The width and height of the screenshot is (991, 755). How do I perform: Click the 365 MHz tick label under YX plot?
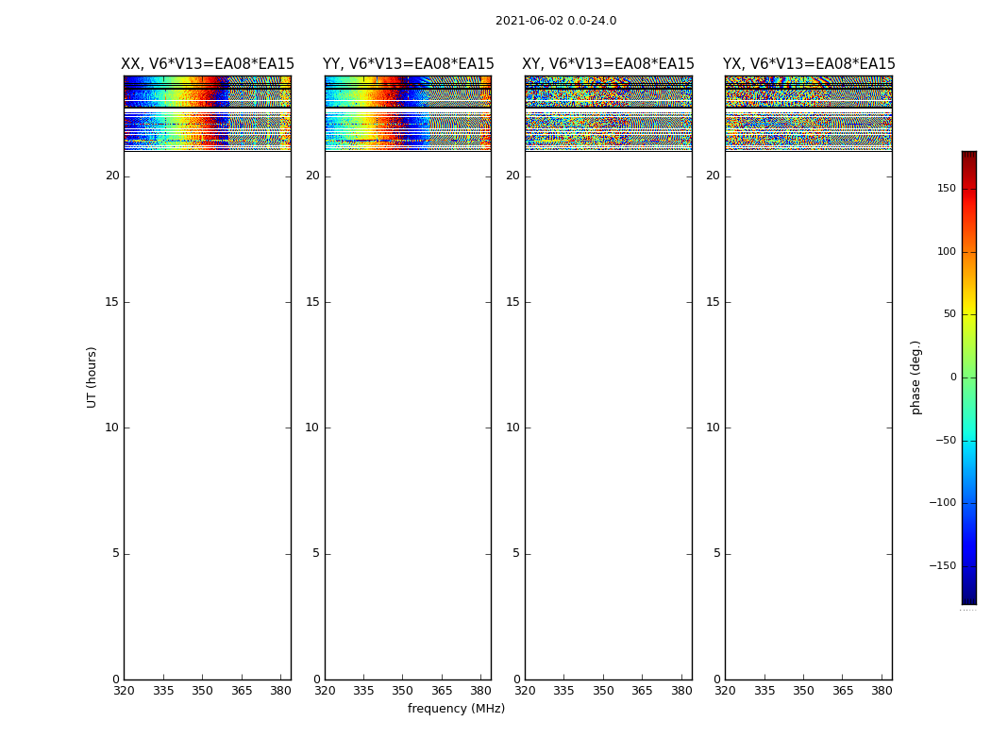(x=843, y=691)
